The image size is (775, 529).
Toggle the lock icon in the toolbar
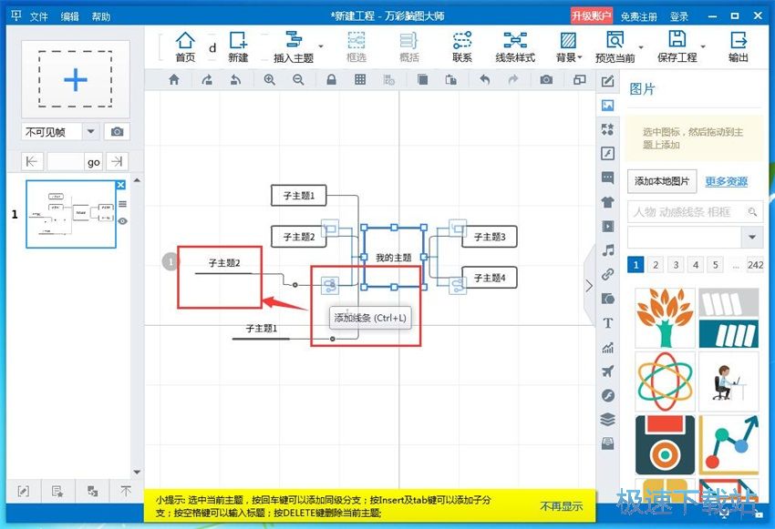[331, 79]
